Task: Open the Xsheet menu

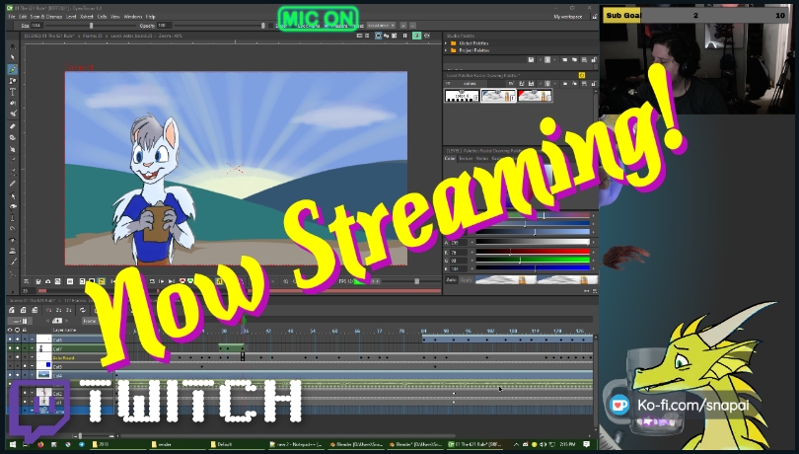Action: tap(87, 17)
